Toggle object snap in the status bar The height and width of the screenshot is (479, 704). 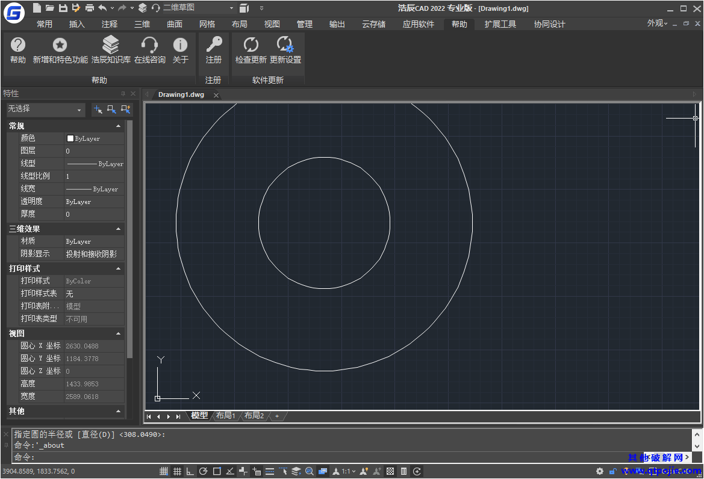pos(217,471)
